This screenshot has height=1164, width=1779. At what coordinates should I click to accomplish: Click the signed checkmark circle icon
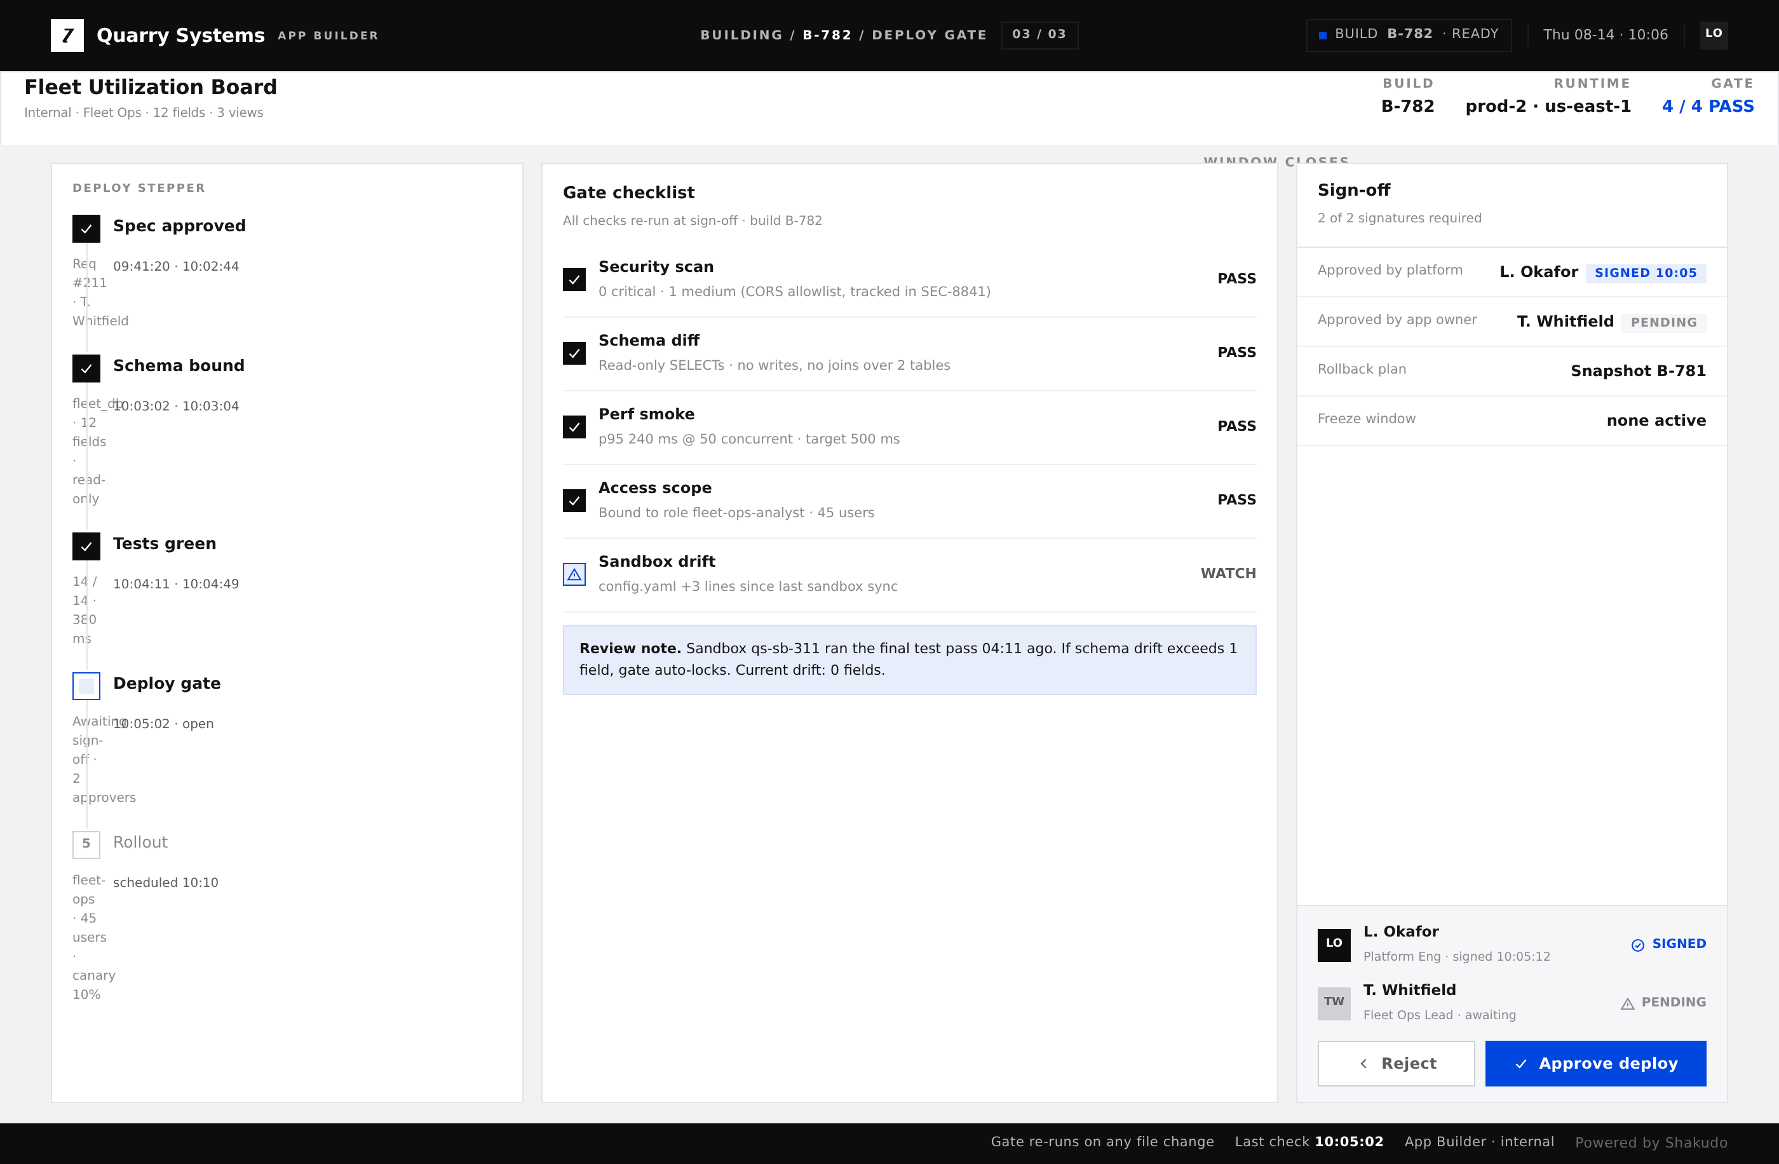(x=1638, y=945)
